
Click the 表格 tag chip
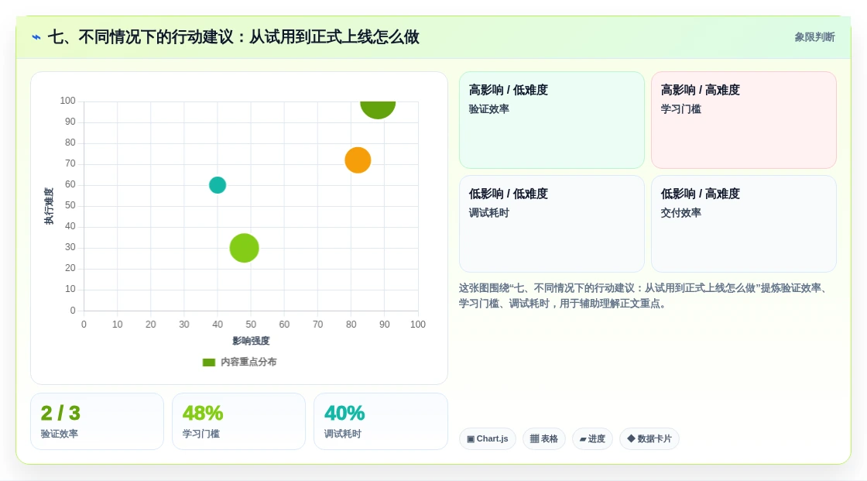pos(544,439)
